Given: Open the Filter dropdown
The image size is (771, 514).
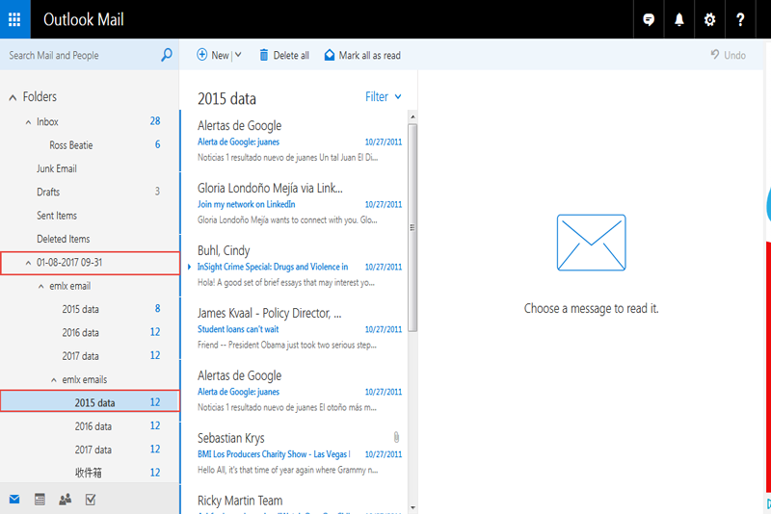Looking at the screenshot, I should point(383,96).
